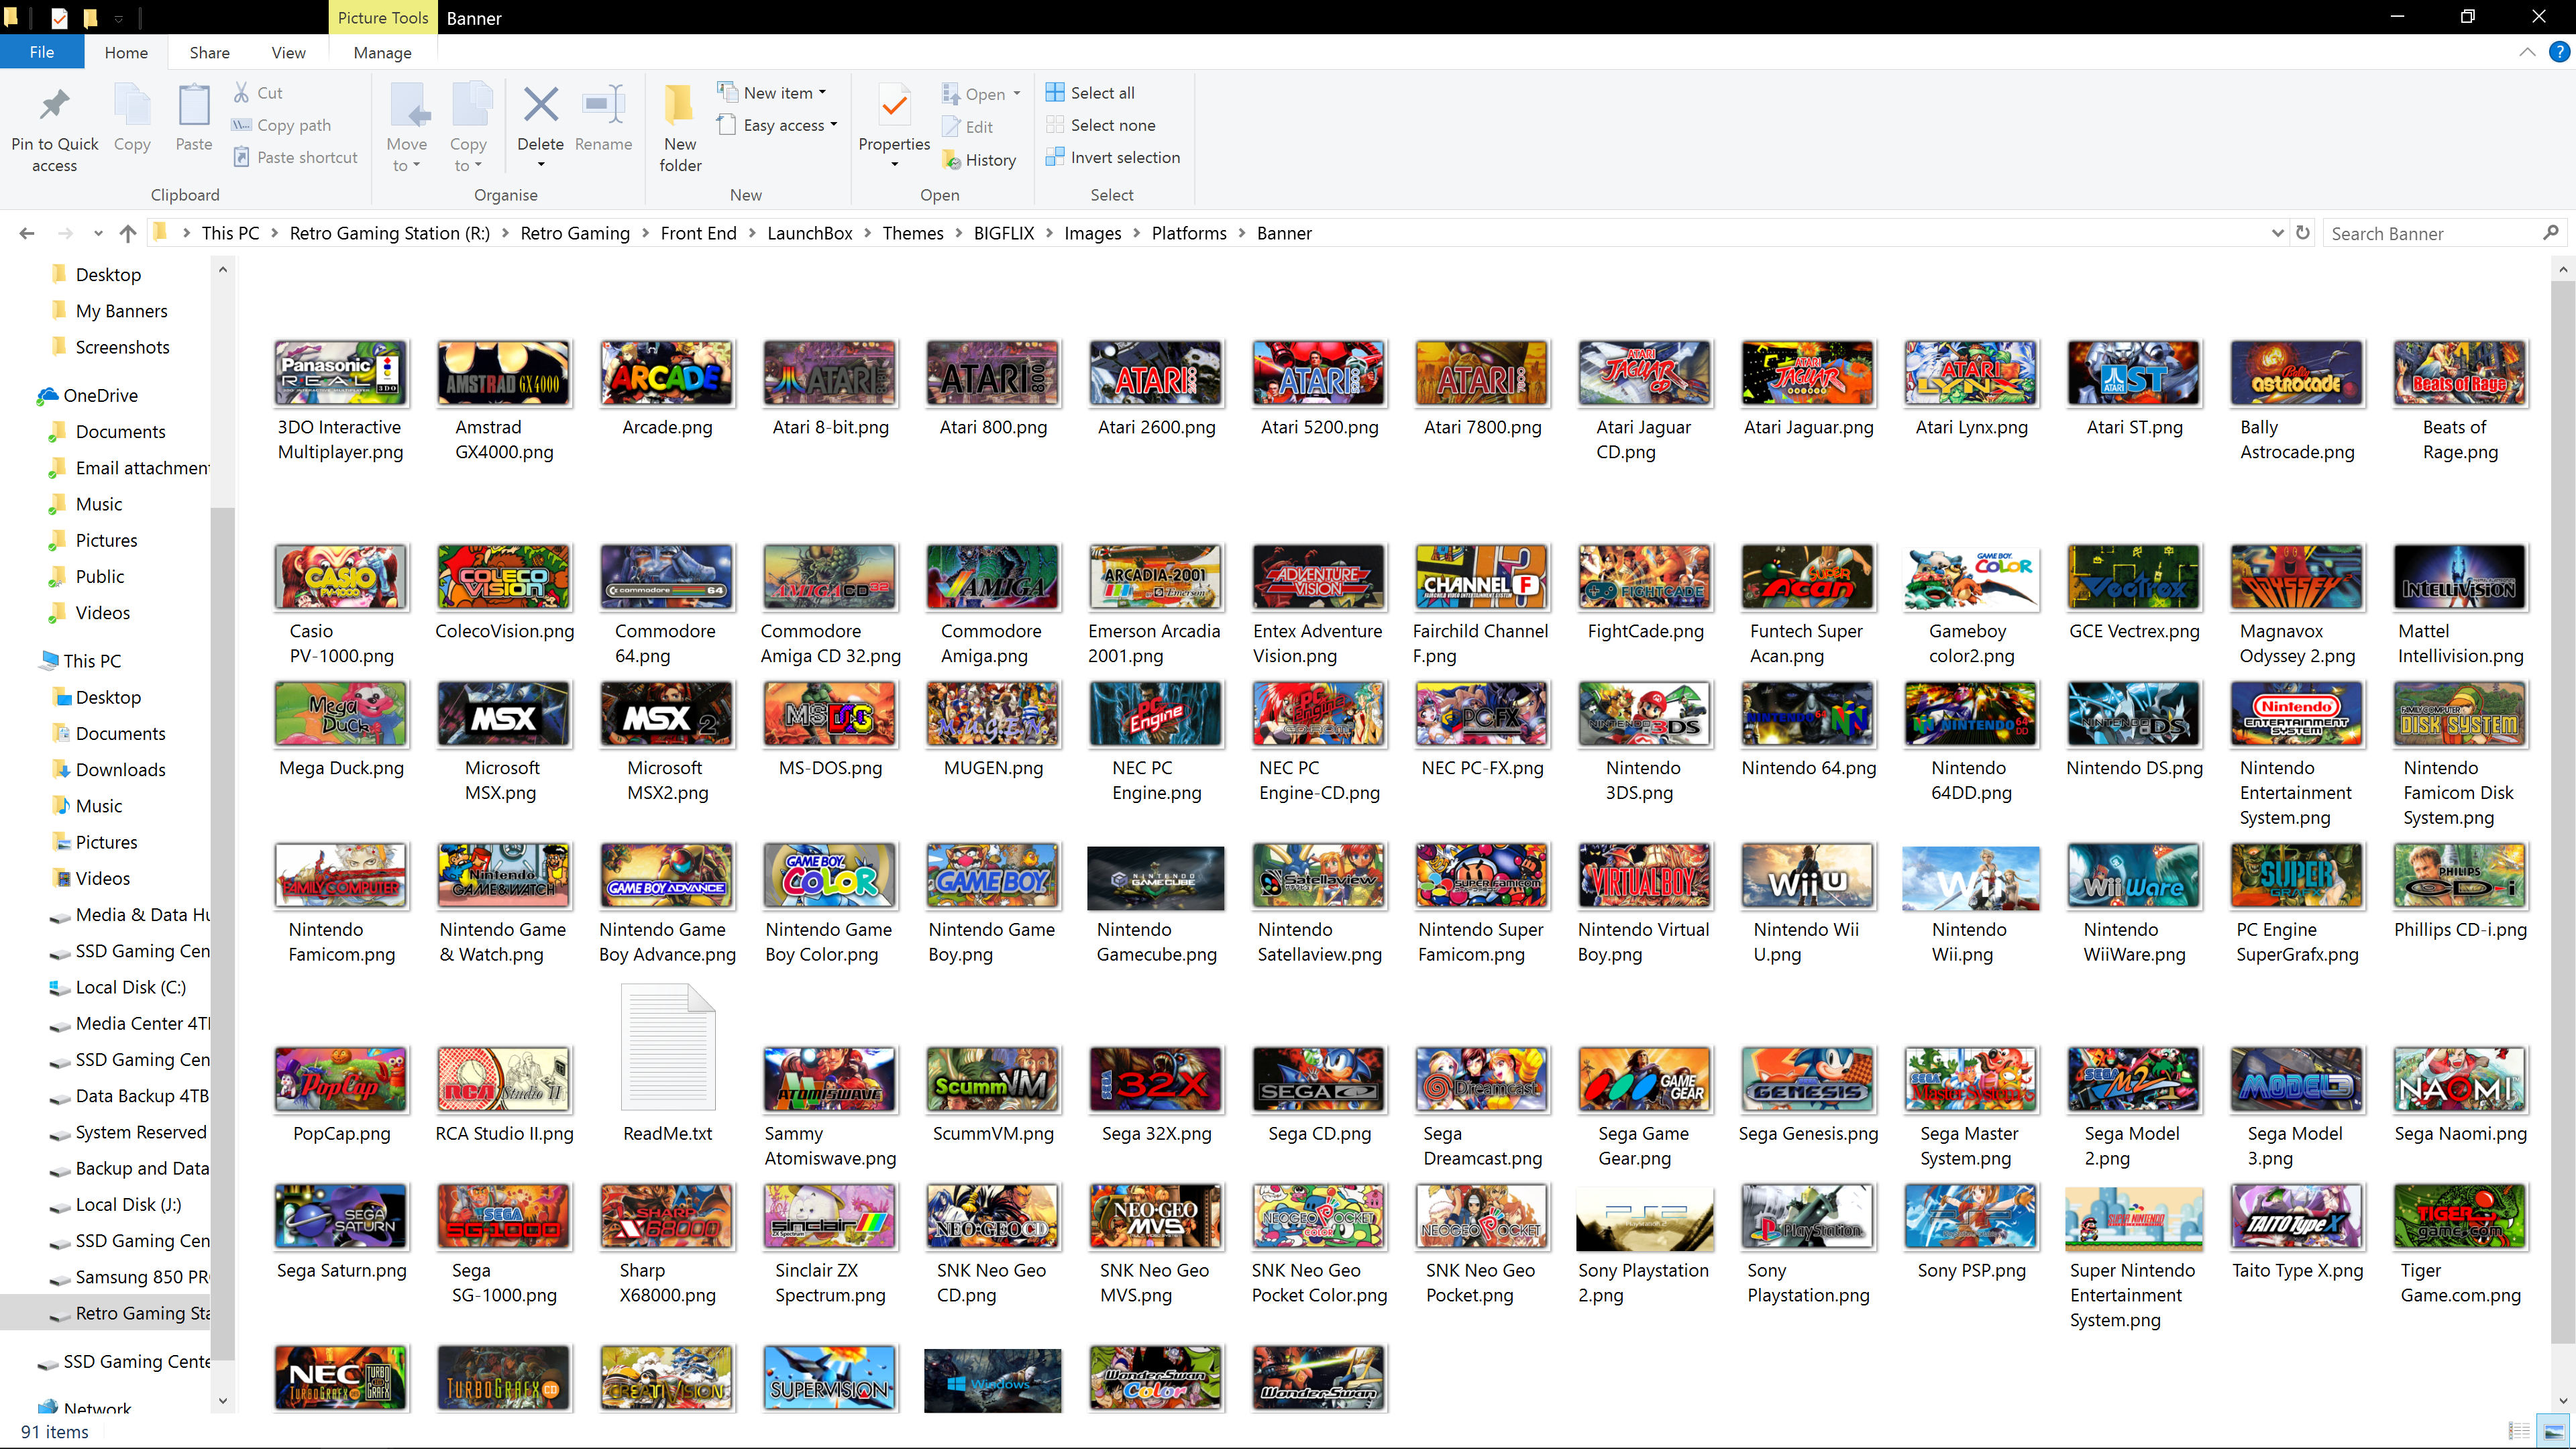This screenshot has height=1449, width=2576.
Task: Click the Pin to Quick access icon
Action: pos(54,105)
